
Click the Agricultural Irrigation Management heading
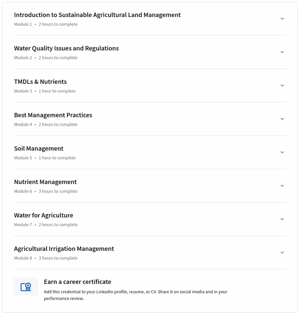click(x=64, y=249)
